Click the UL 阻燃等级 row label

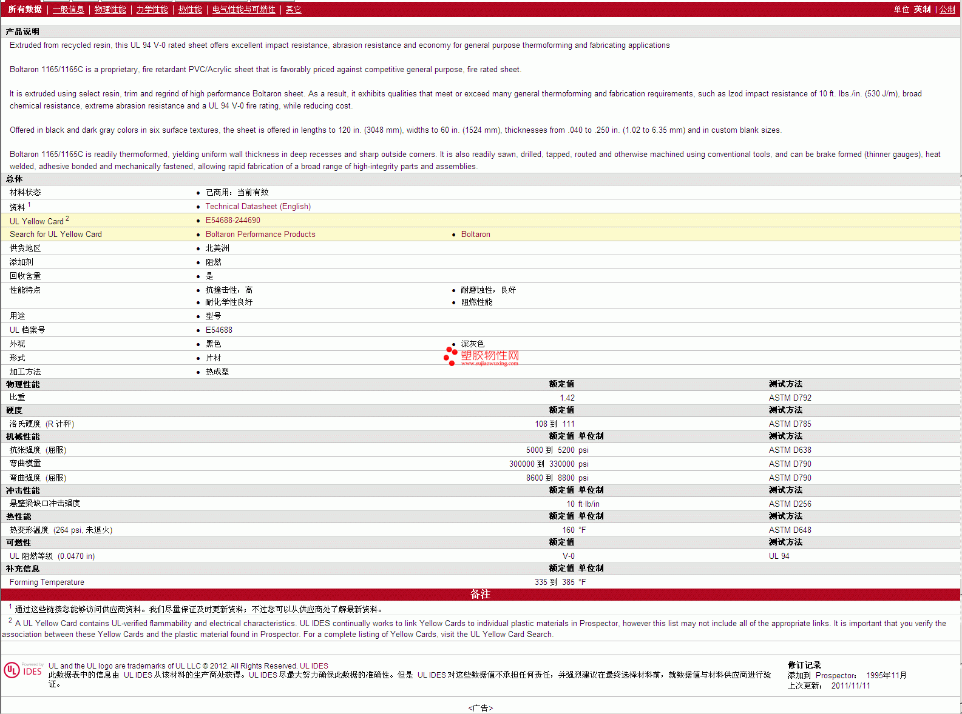pyautogui.click(x=52, y=556)
